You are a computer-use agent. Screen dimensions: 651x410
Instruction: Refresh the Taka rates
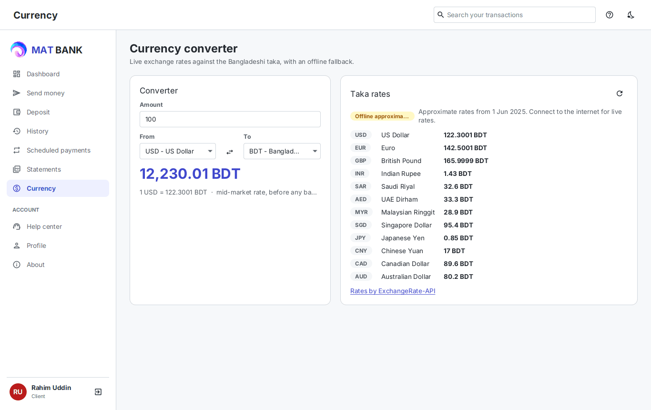[620, 93]
